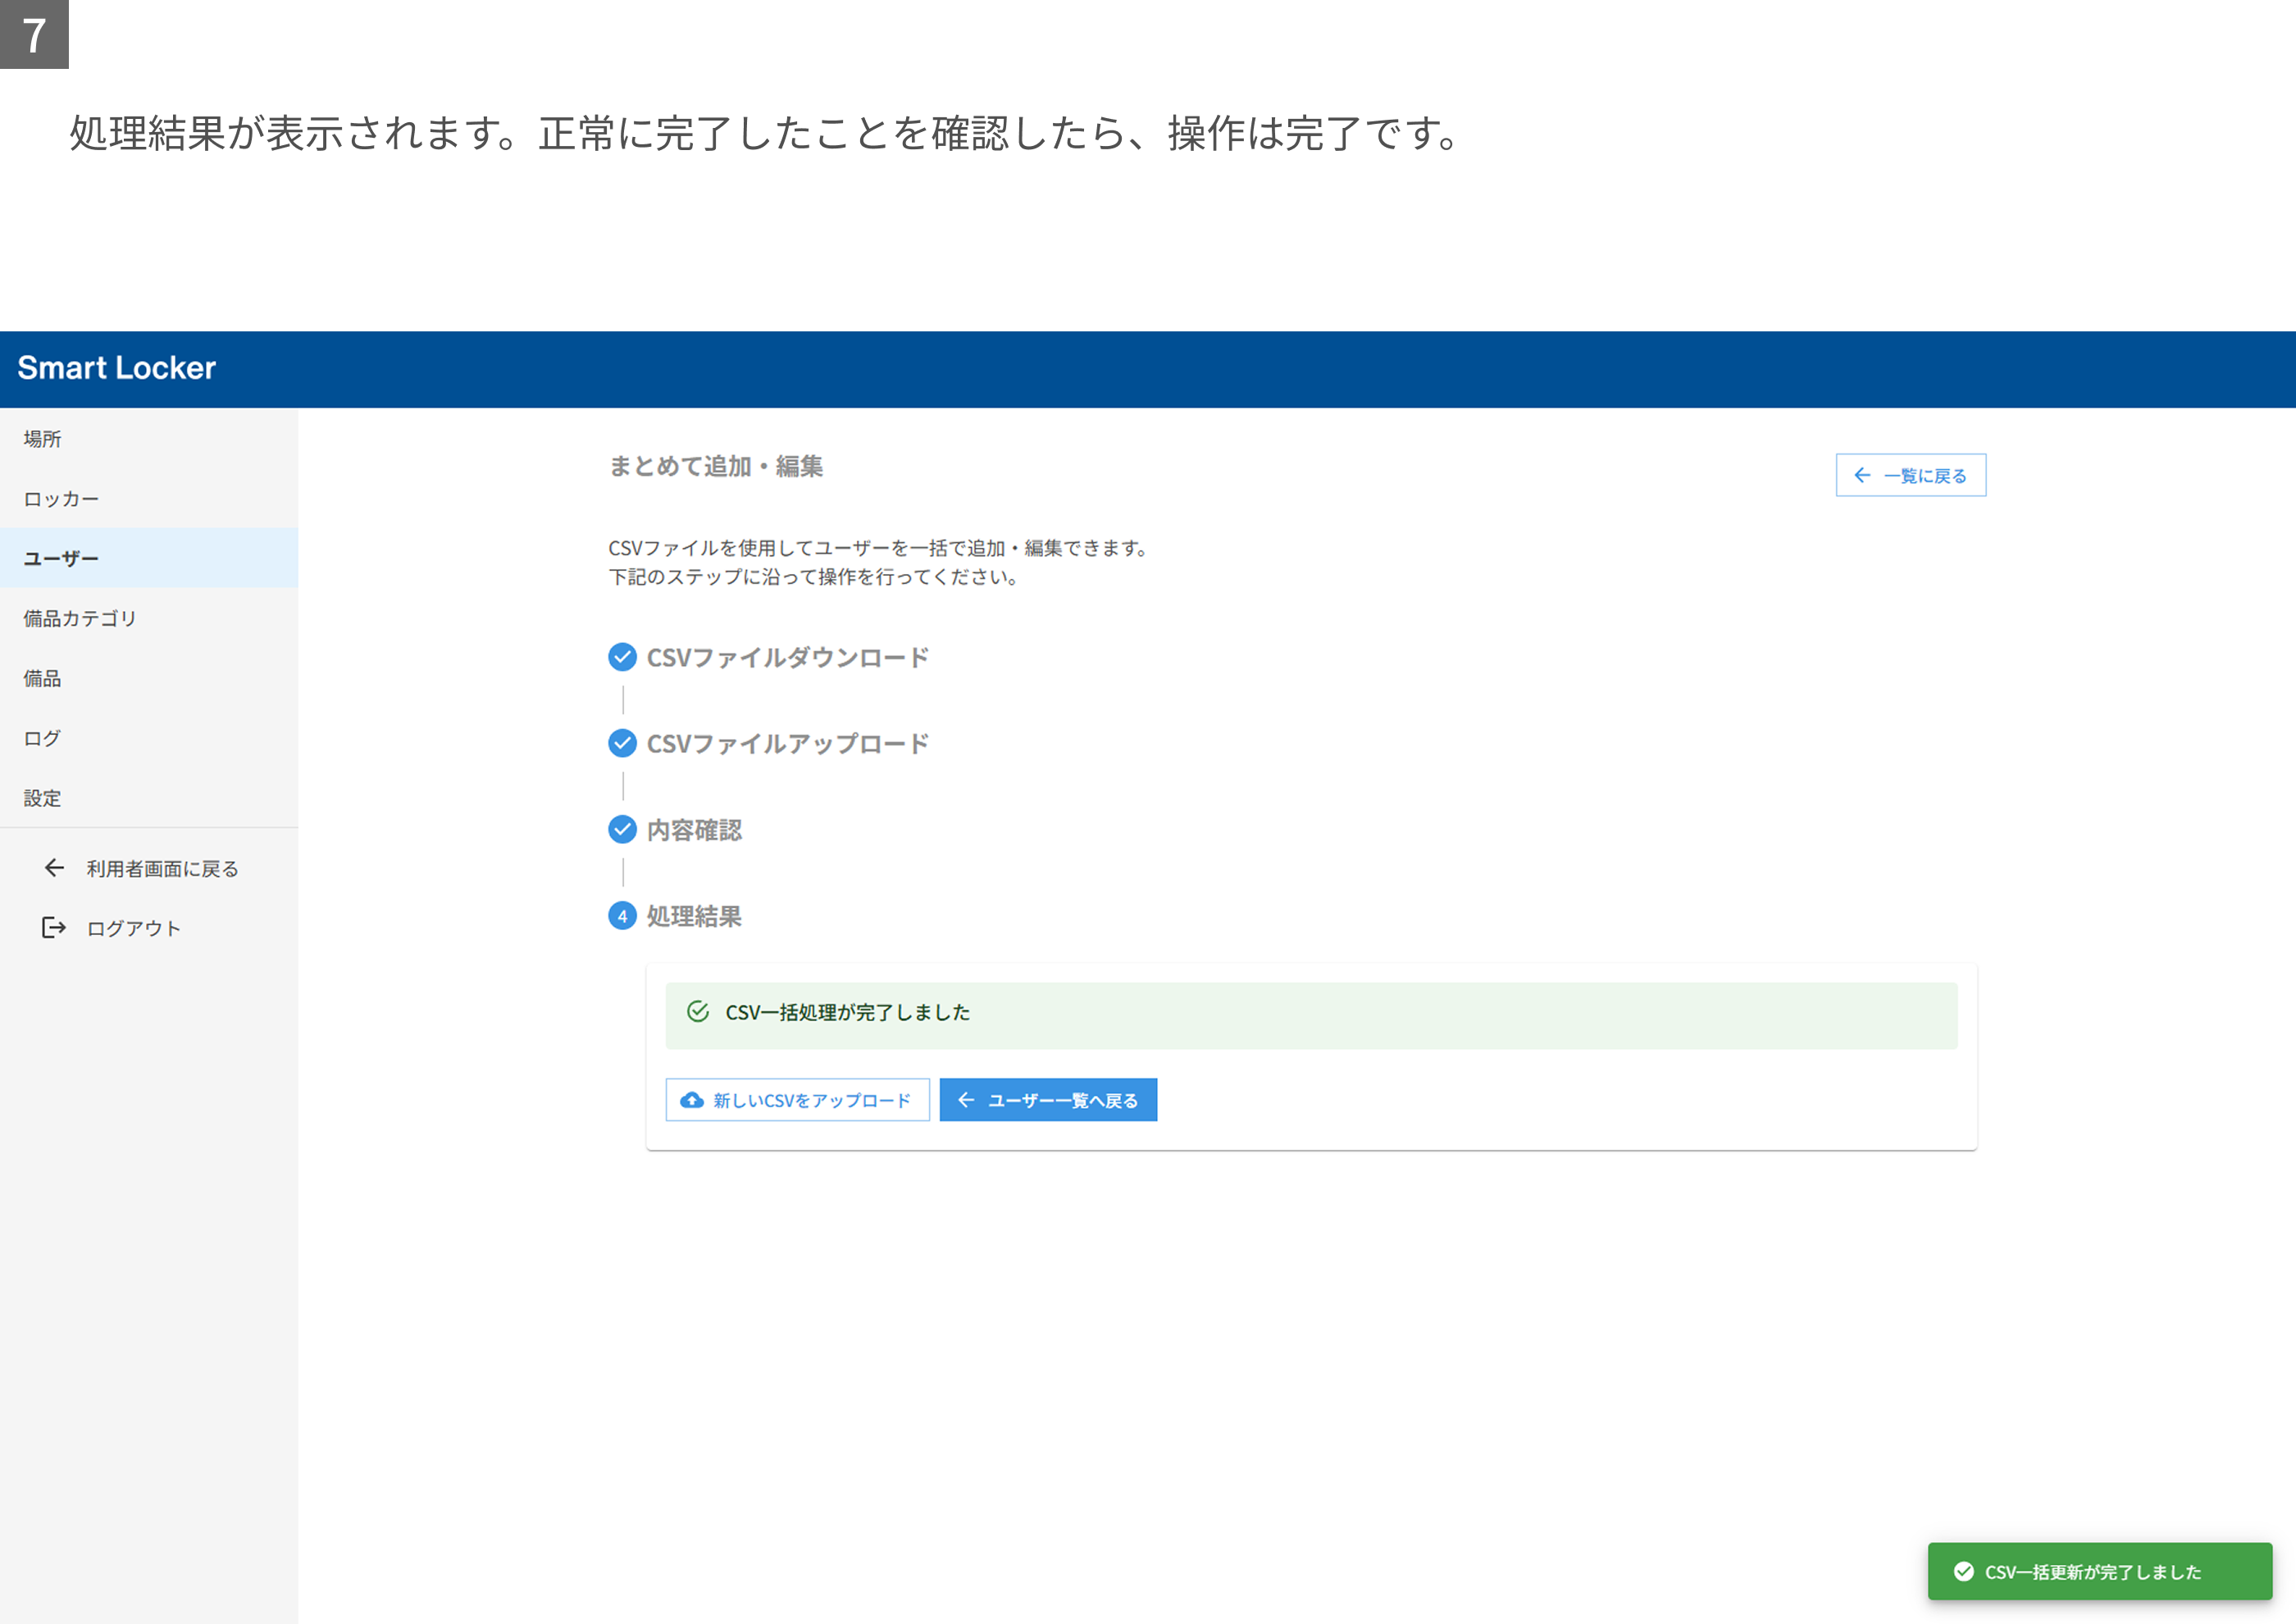
Task: Open the 備品 sidebar entry
Action: coord(149,678)
